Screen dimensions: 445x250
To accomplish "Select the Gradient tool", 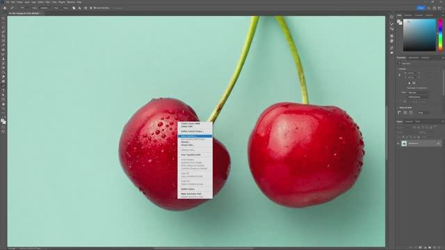I will point(3,72).
